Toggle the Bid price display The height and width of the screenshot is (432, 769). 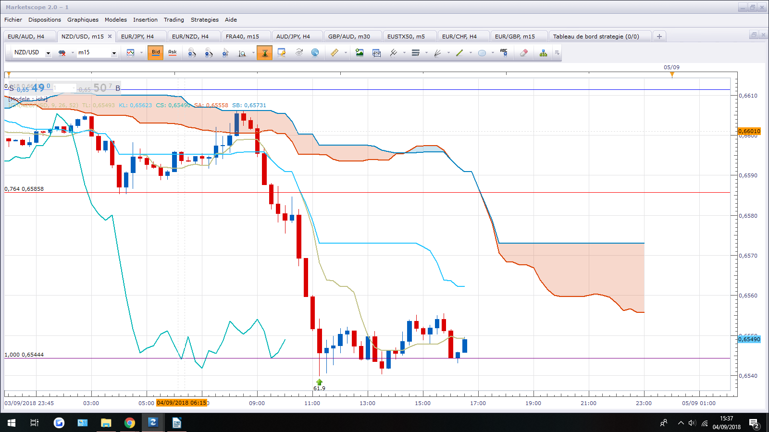click(x=156, y=53)
